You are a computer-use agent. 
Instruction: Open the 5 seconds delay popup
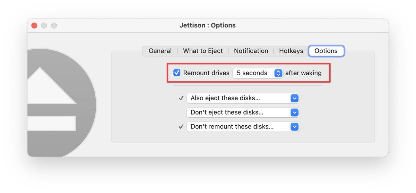(x=258, y=73)
